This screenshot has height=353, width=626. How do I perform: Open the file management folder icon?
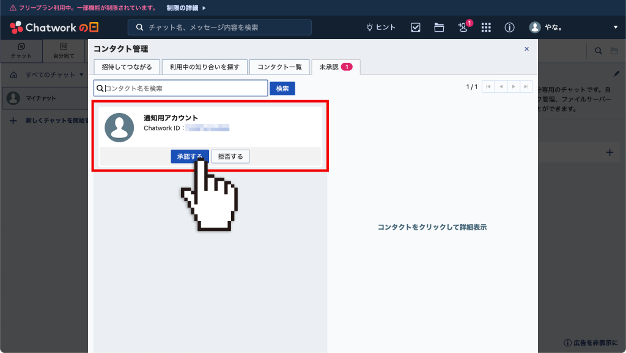coord(439,27)
